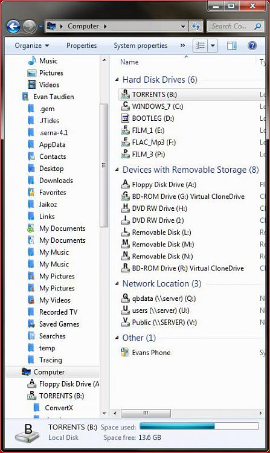Image resolution: width=270 pixels, height=453 pixels.
Task: Select the Evan Taudien user folder
Action: pos(54,97)
